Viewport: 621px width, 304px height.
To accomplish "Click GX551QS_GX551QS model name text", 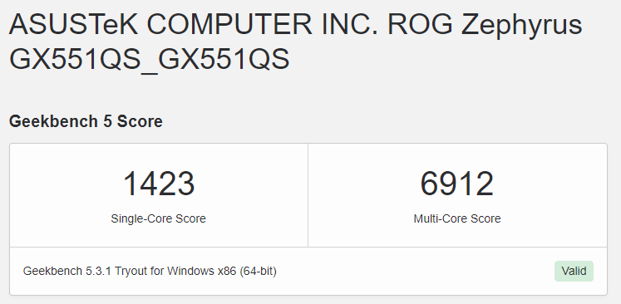I will 150,60.
